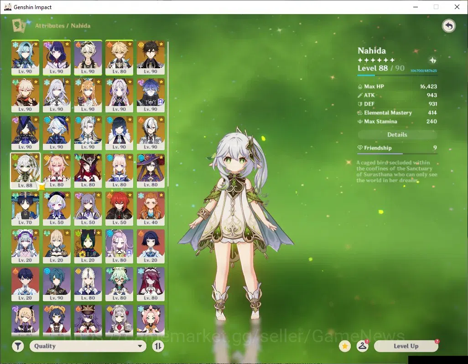This screenshot has height=364, width=468.
Task: Select Clorinde's portrait card
Action: pyautogui.click(x=26, y=133)
